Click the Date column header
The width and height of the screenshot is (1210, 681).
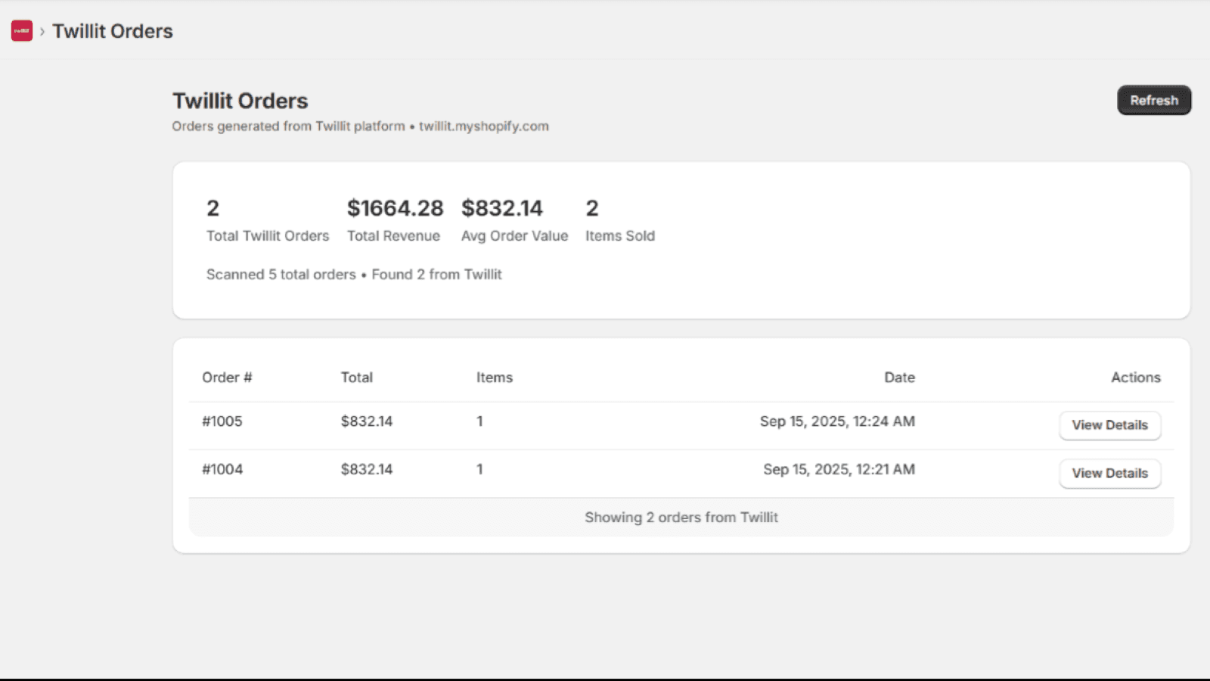900,378
